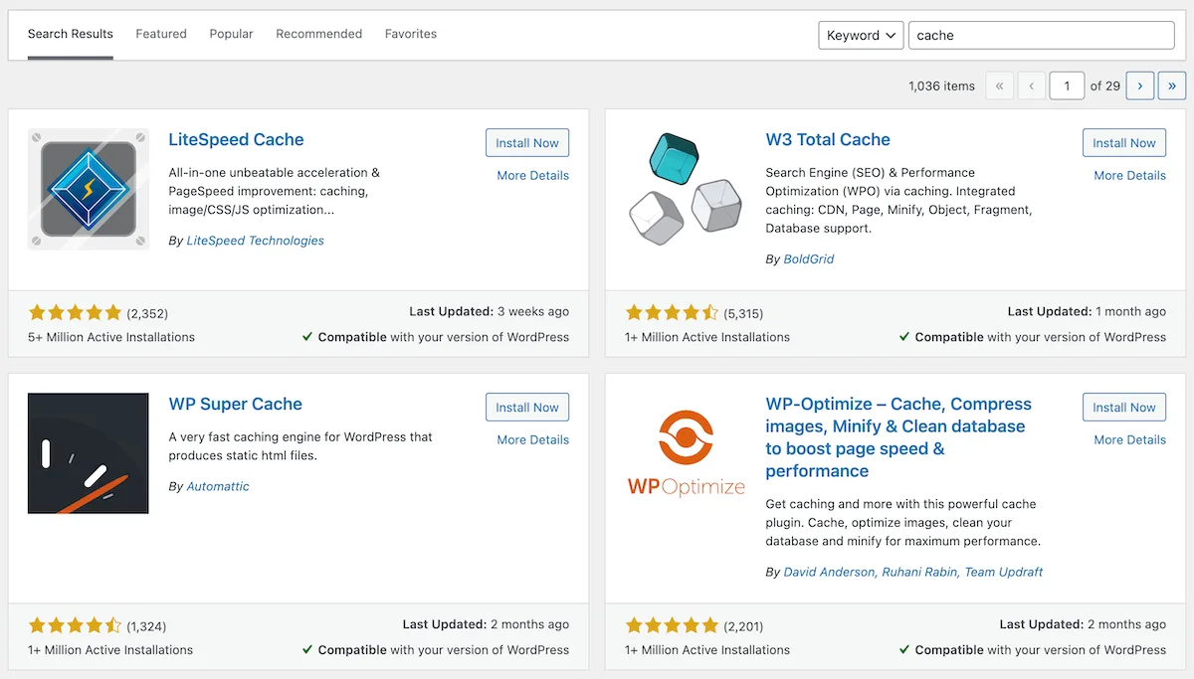Image resolution: width=1194 pixels, height=679 pixels.
Task: Click WP Super Cache star rating
Action: click(75, 625)
